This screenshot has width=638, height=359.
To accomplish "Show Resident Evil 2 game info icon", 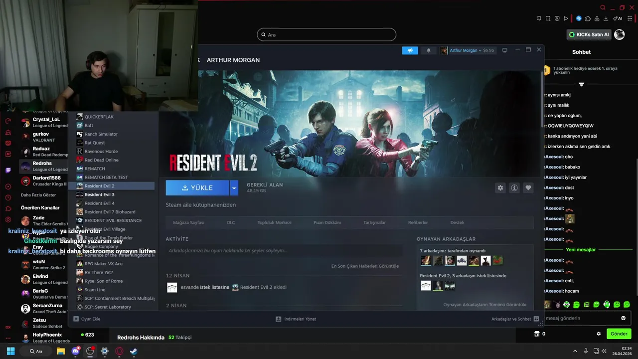I will click(514, 188).
